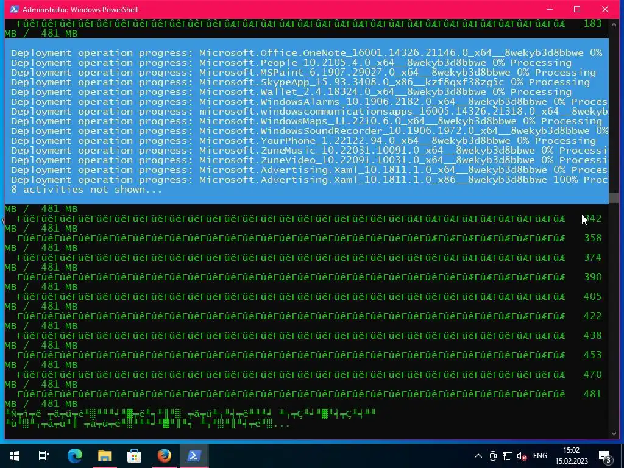Click the PowerShell icon in the title bar
The image size is (624, 468).
(15, 9)
